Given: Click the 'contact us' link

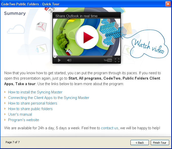Looking at the screenshot, I should tap(110, 128).
